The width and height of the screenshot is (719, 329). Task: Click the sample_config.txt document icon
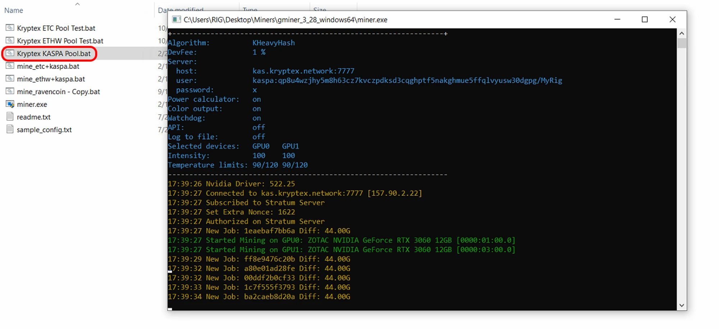10,129
